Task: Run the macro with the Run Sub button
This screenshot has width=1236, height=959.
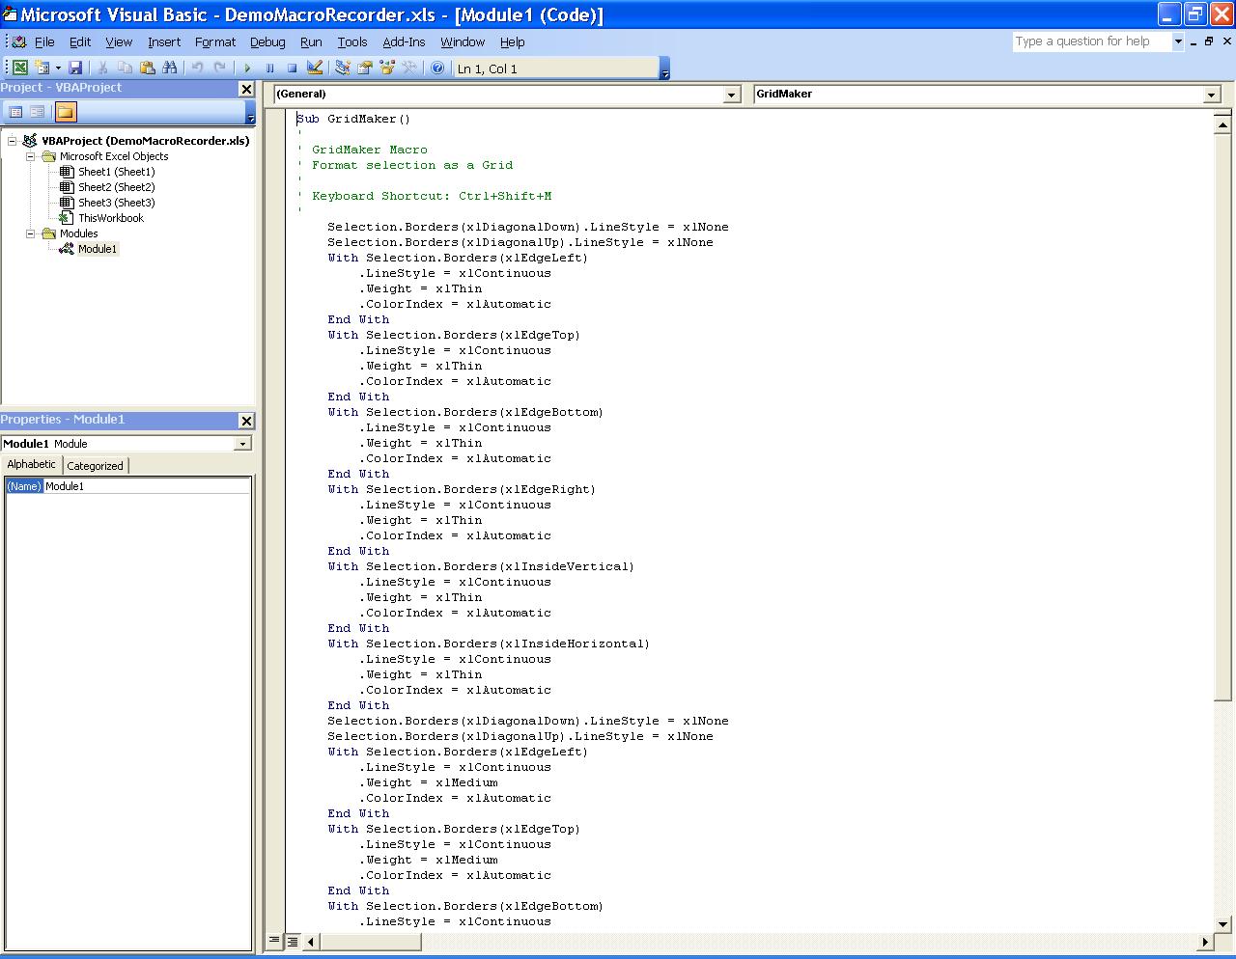Action: click(247, 68)
